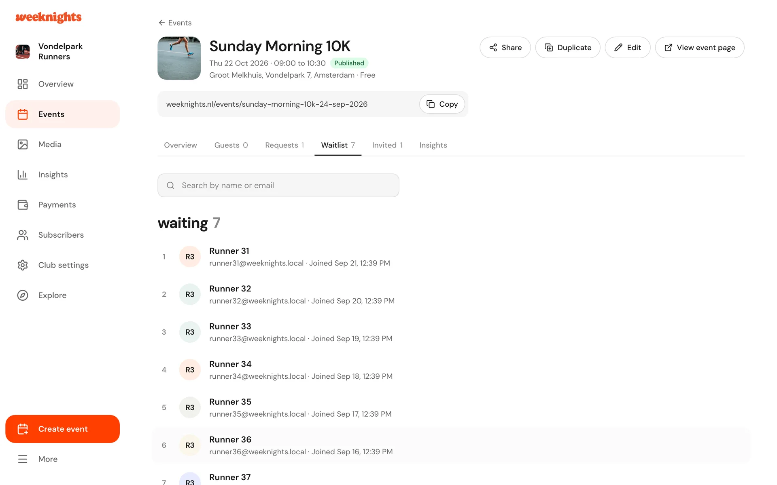Click Runner 31's avatar badge
This screenshot has width=777, height=485.
(x=190, y=257)
